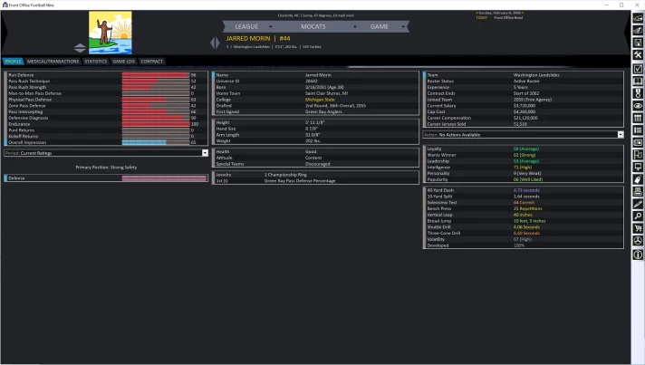Click the Front Office Bowl date text
This screenshot has width=645, height=365.
click(508, 18)
